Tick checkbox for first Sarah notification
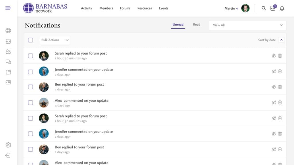Viewport: 294px width, 165px height. 30,56
